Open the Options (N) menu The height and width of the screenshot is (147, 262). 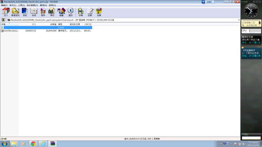tap(43, 5)
